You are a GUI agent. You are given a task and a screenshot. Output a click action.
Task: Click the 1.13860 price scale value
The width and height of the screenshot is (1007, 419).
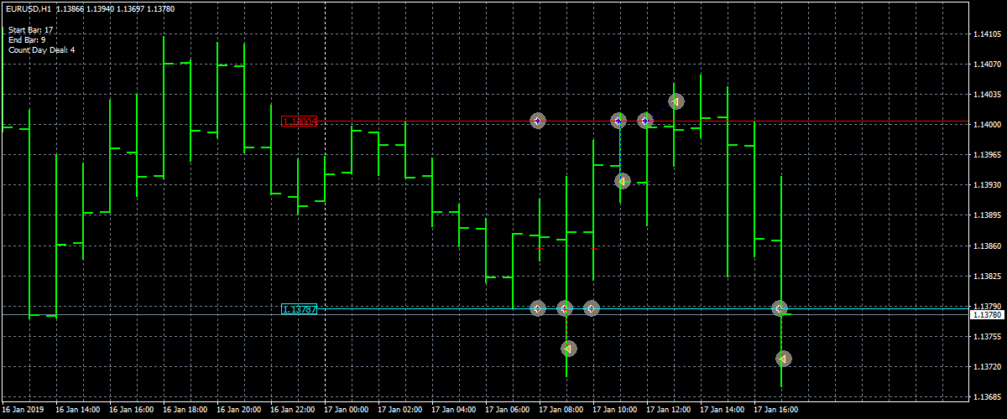pos(989,246)
